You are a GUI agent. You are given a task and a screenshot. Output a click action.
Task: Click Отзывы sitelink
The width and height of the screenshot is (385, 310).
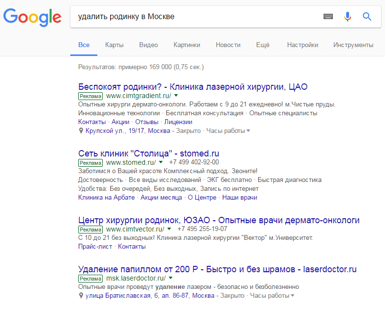[147, 122]
